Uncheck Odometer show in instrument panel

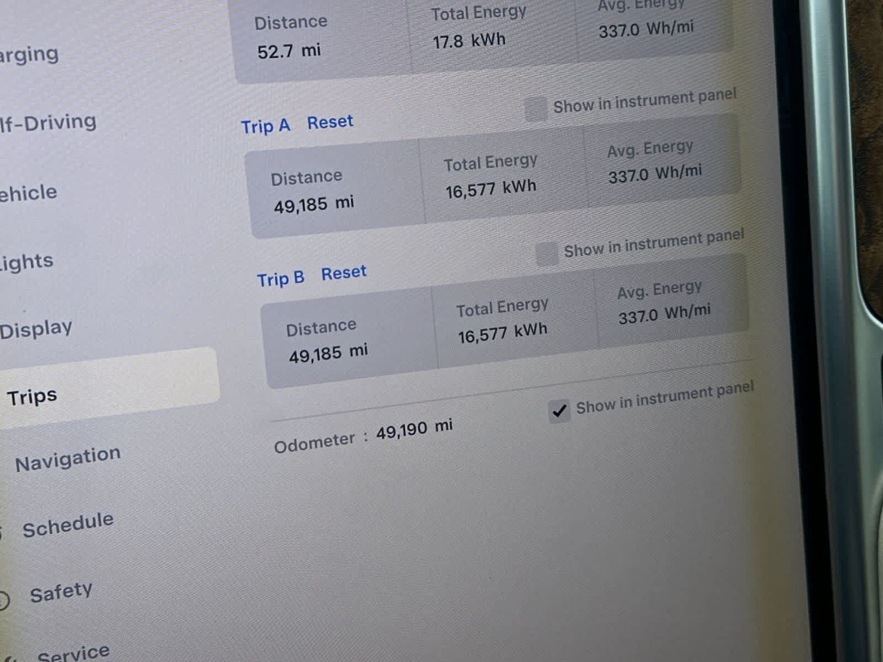tap(559, 411)
